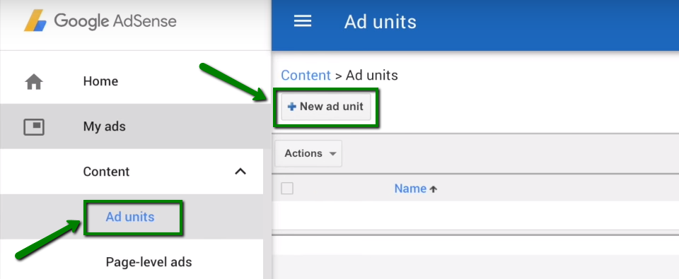Tick the select-all checkbox in table header
The image size is (679, 279).
[x=287, y=189]
